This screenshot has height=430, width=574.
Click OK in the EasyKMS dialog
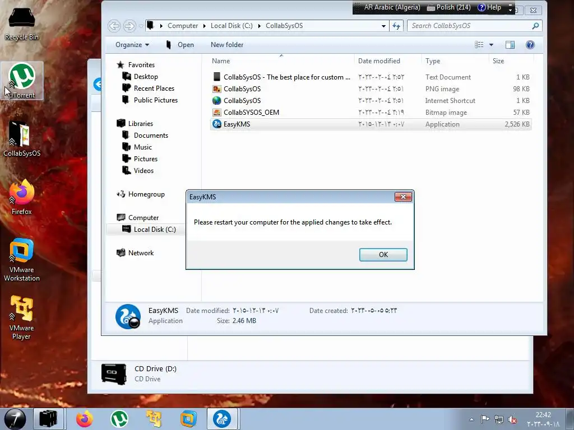(383, 255)
